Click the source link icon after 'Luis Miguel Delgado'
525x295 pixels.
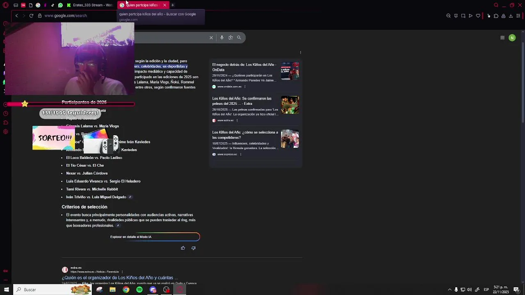click(130, 197)
